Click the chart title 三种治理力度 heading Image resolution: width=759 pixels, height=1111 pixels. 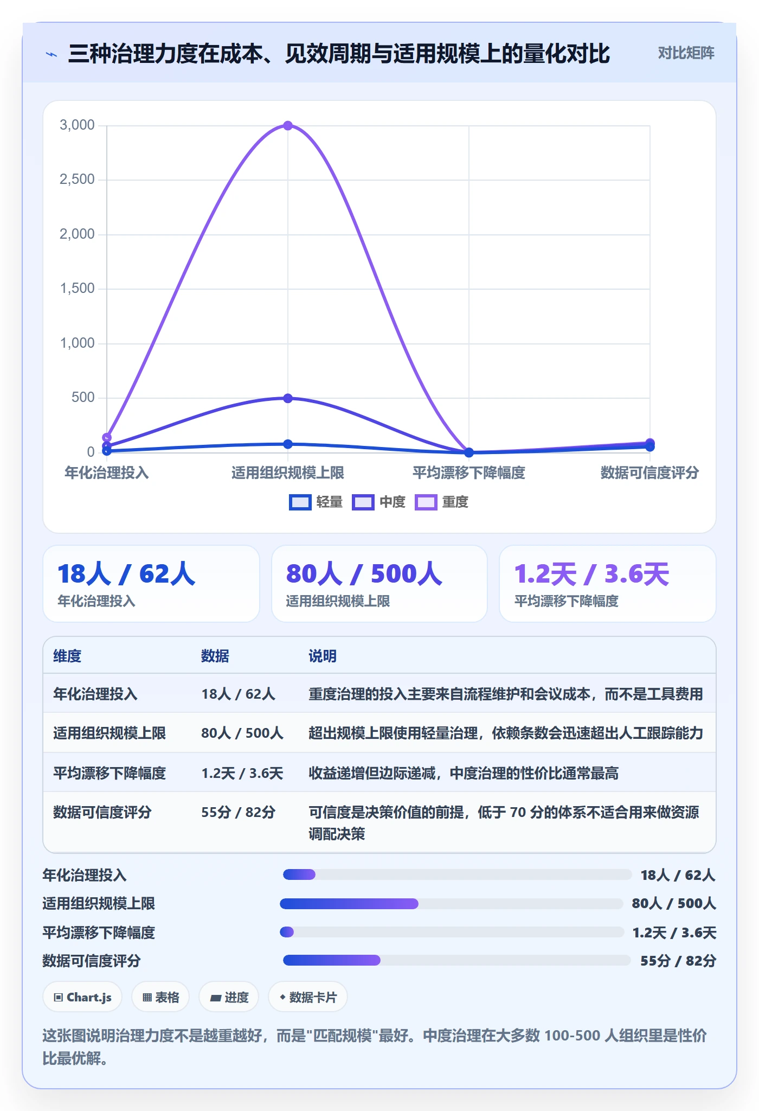[x=339, y=54]
